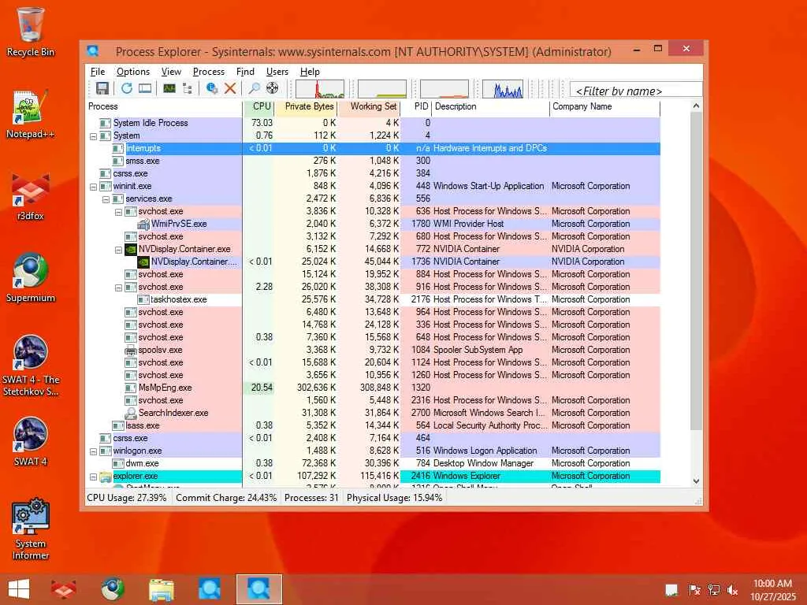Click the Save toolbar icon

(x=102, y=88)
